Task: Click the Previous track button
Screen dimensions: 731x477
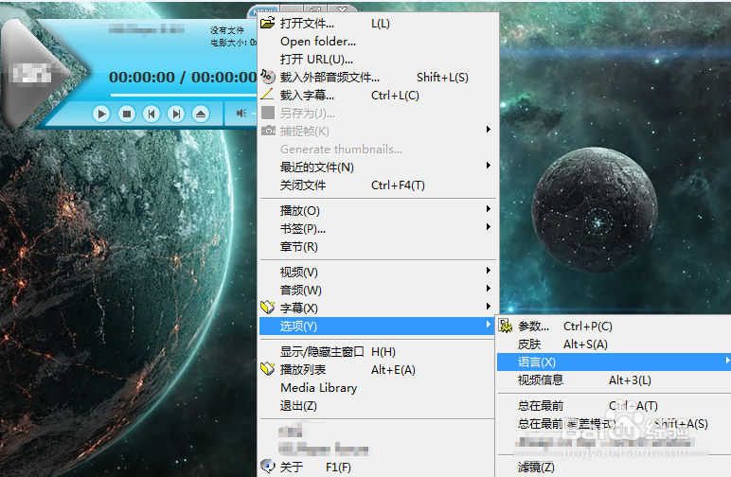Action: (x=152, y=114)
